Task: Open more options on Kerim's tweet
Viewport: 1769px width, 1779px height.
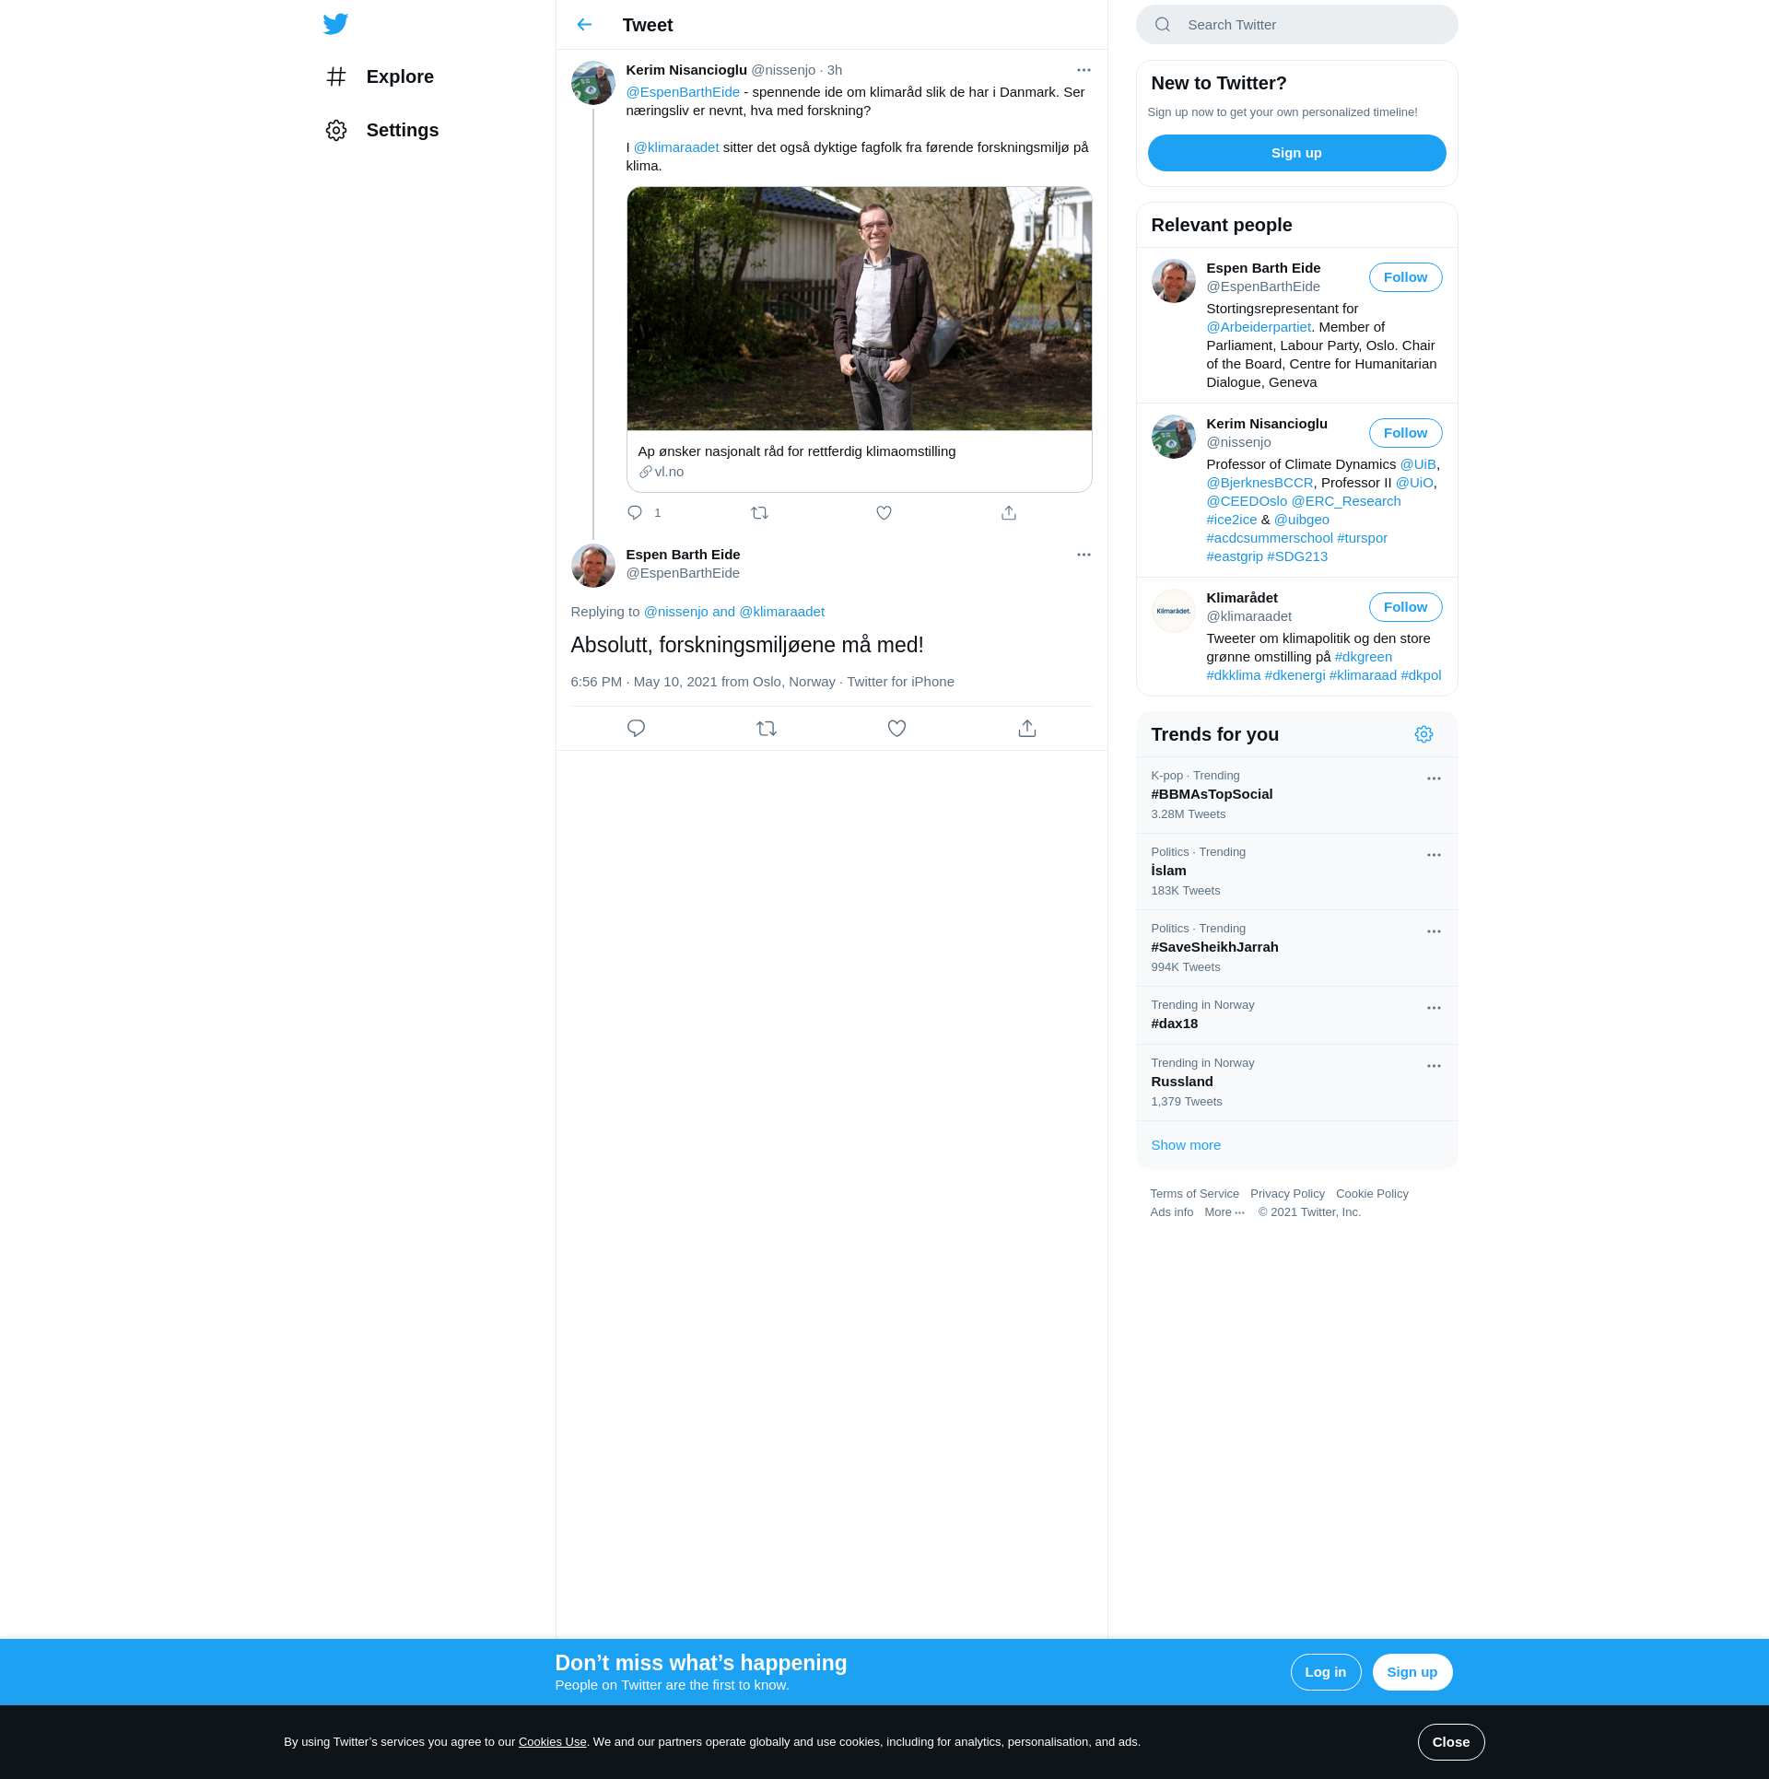Action: 1084,70
